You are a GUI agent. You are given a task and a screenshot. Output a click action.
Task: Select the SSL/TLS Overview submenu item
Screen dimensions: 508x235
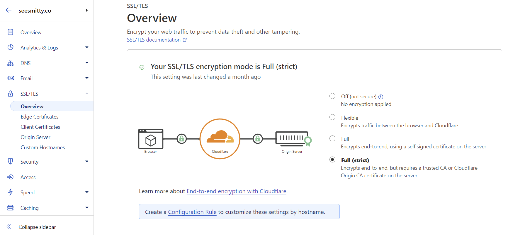(52, 106)
